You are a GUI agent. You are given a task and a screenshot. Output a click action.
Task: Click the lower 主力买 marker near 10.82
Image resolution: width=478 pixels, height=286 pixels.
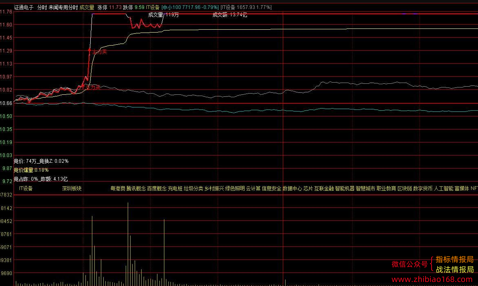pyautogui.click(x=93, y=87)
